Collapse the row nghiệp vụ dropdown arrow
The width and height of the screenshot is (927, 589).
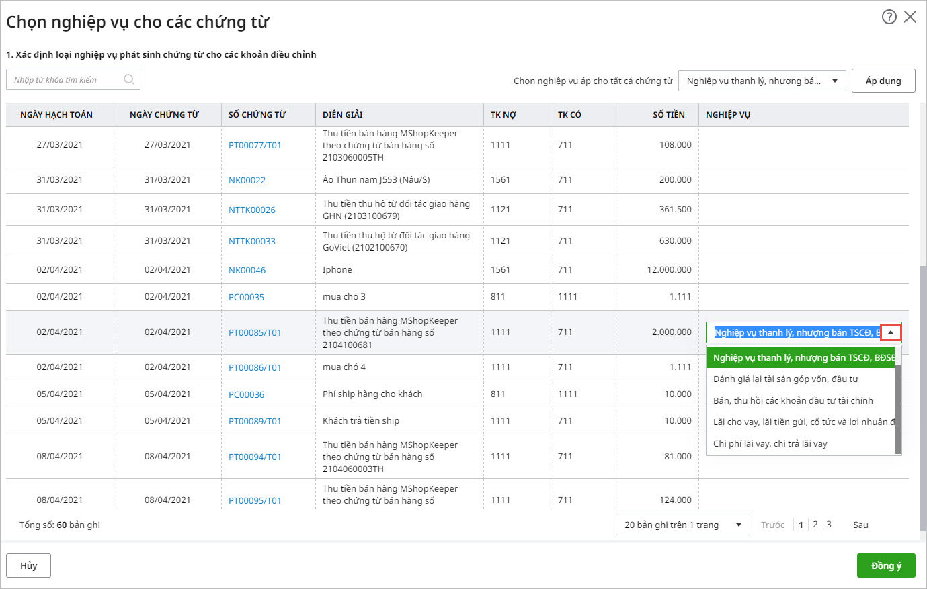[x=890, y=332]
